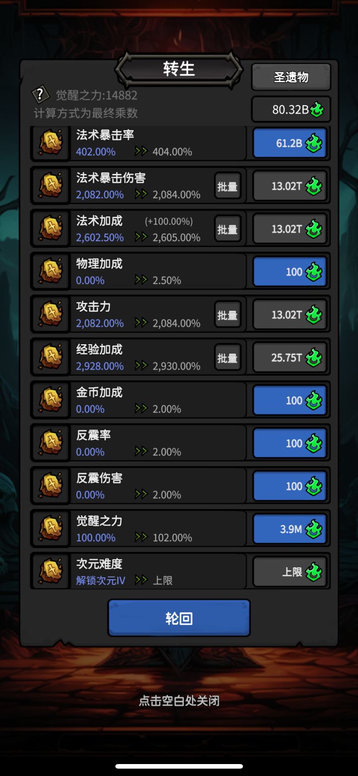Click 批量 for 法术暴击伤害
Image resolution: width=358 pixels, height=776 pixels.
click(228, 186)
